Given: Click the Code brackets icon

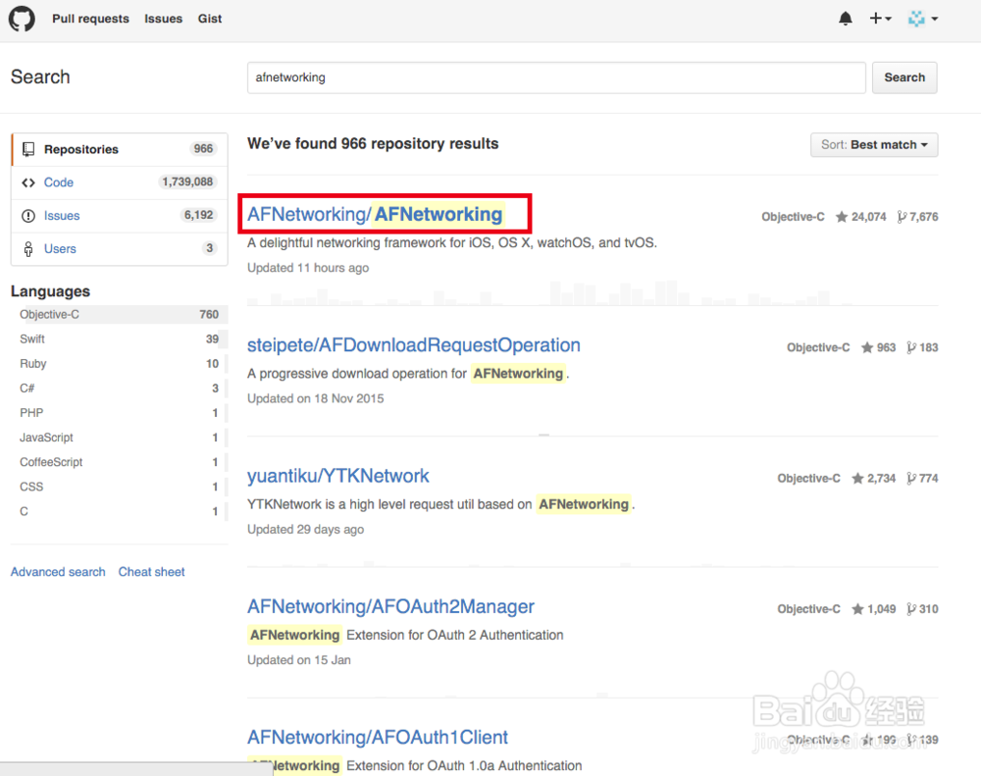Looking at the screenshot, I should pyautogui.click(x=28, y=182).
